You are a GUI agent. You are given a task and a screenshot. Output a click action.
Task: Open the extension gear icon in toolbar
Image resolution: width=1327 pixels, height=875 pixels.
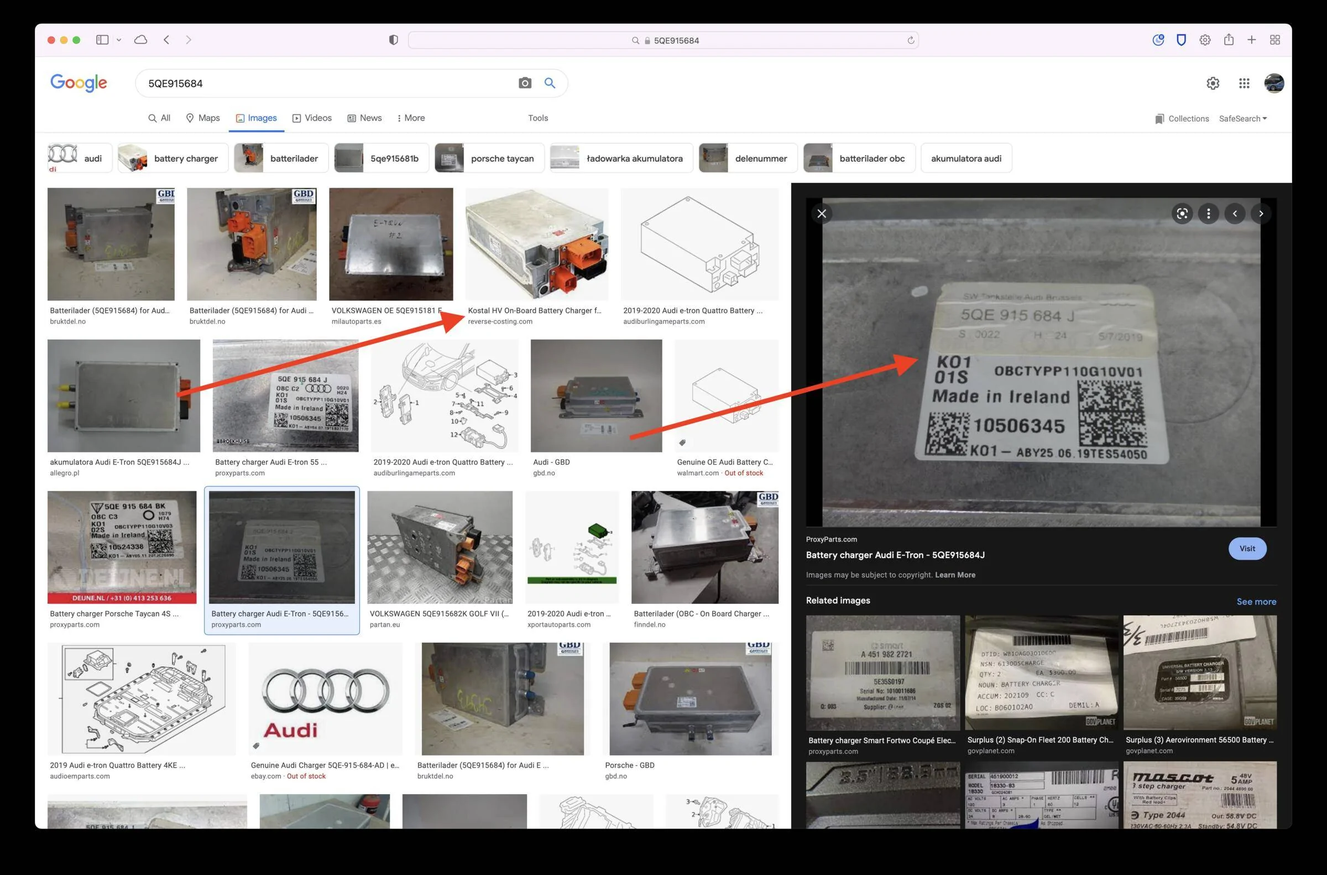click(1205, 40)
